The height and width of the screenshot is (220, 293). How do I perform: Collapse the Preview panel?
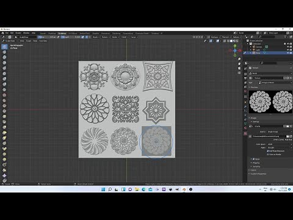pos(254,87)
